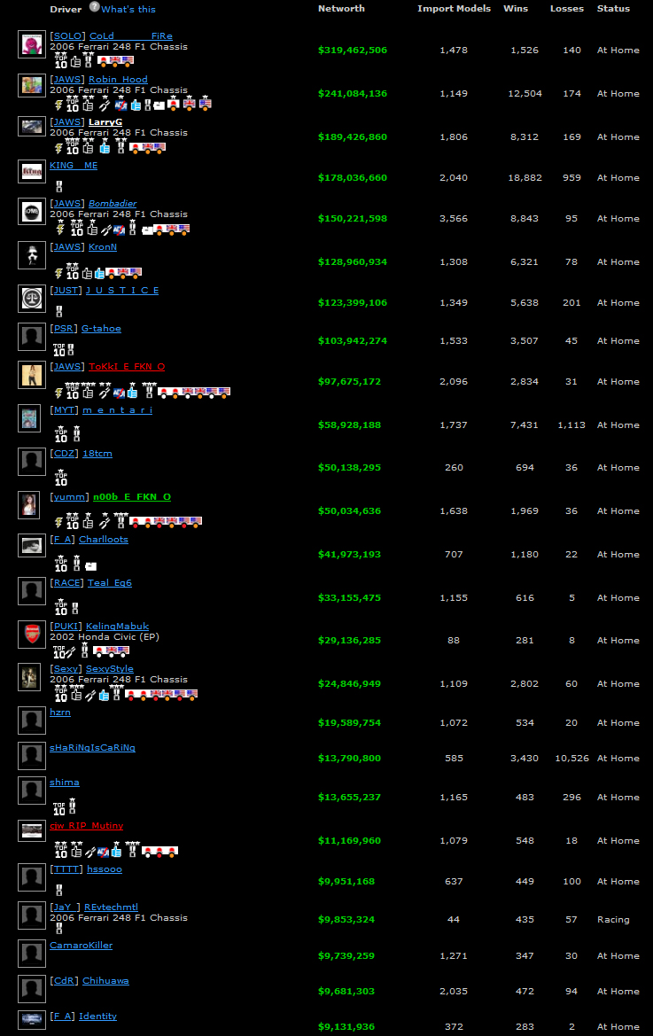The height and width of the screenshot is (1036, 653).
Task: Click LarryG's blue thumbs-up badge icon
Action: point(105,147)
